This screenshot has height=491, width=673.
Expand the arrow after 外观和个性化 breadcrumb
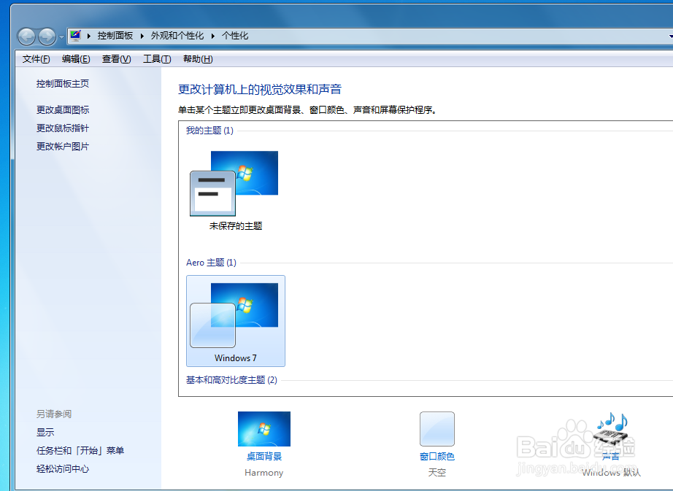pos(213,36)
